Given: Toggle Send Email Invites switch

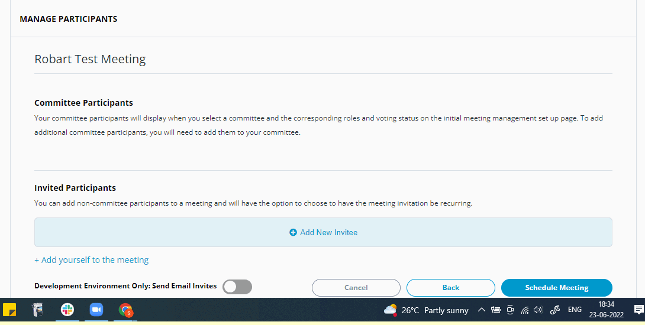Looking at the screenshot, I should (x=237, y=287).
